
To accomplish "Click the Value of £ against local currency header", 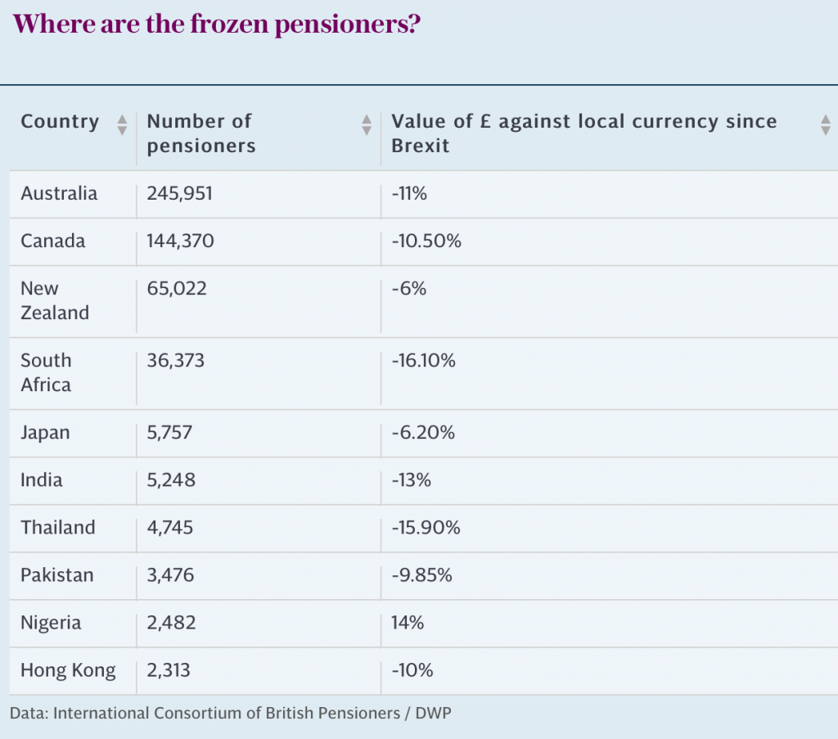I will [583, 133].
